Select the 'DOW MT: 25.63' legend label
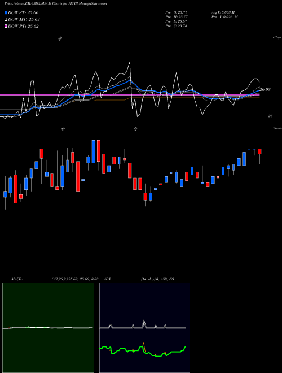282x373 pixels. point(24,20)
